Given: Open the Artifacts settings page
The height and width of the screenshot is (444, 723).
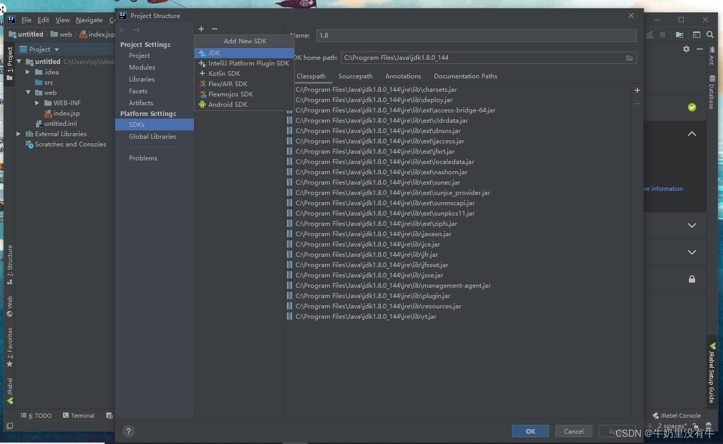Looking at the screenshot, I should [x=141, y=103].
